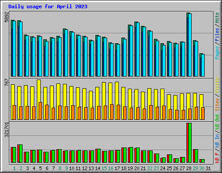Select day label "14" on the x-axis
The image size is (222, 173).
pos(98,168)
